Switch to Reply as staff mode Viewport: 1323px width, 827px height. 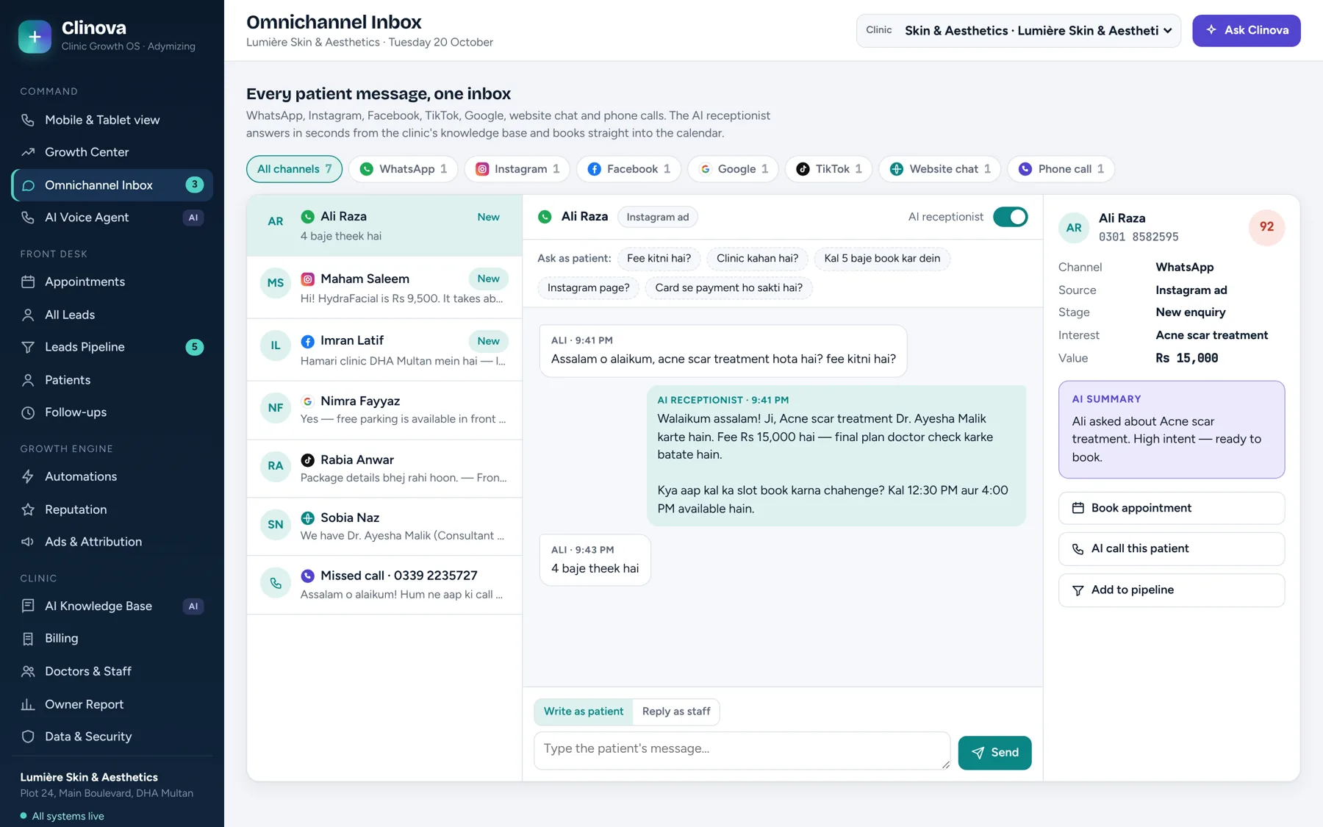(x=676, y=712)
